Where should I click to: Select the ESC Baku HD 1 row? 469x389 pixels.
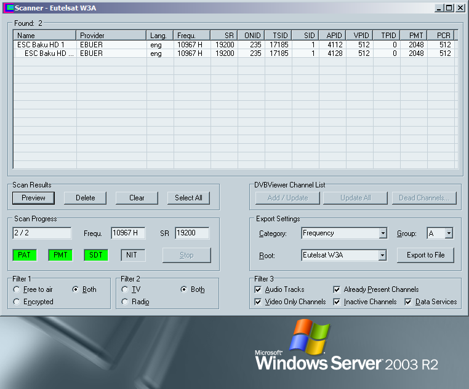tap(235, 45)
